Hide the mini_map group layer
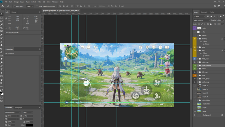The image size is (225, 127). coord(195,62)
